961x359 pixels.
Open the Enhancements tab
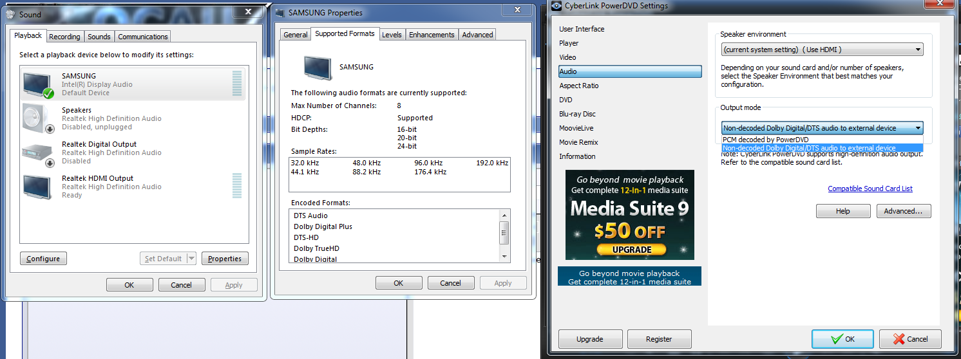click(x=432, y=35)
